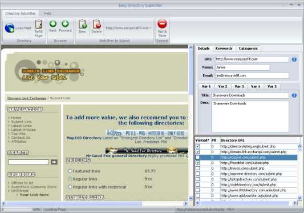Uncheck visited box for domain-link-exchange.com

point(197,152)
